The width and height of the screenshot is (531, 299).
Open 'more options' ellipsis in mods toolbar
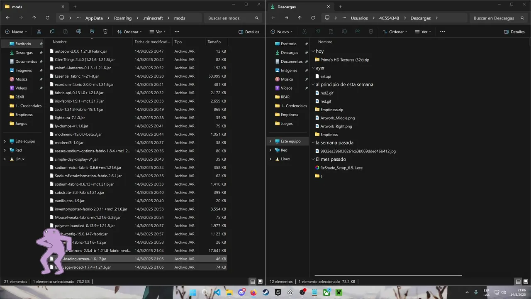[177, 32]
